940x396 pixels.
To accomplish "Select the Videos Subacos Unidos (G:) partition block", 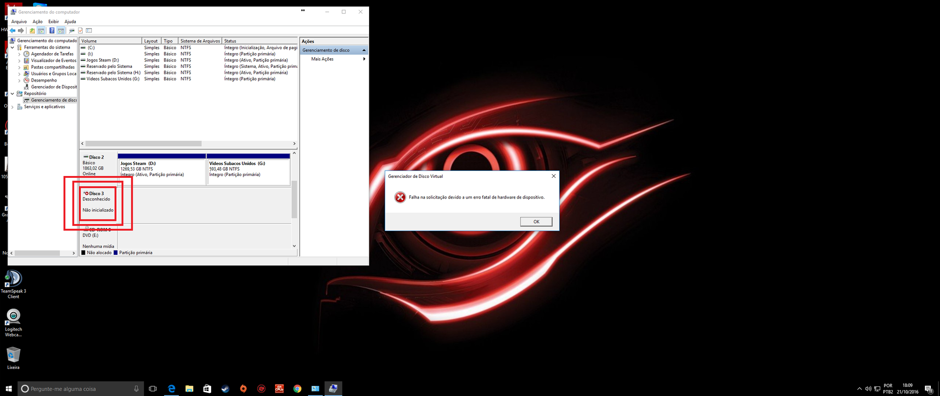I will click(248, 170).
